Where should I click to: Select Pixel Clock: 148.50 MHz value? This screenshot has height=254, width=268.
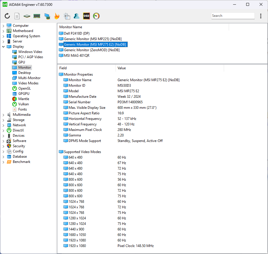(136, 246)
